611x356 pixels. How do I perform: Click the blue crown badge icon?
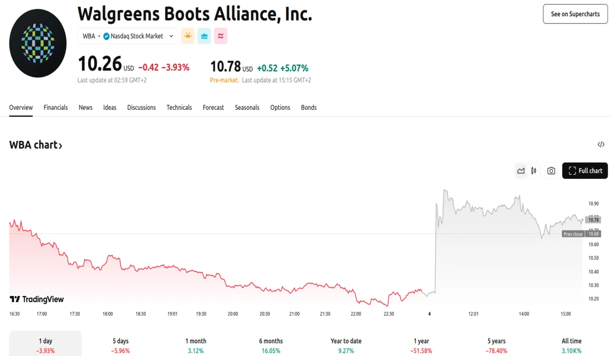204,36
